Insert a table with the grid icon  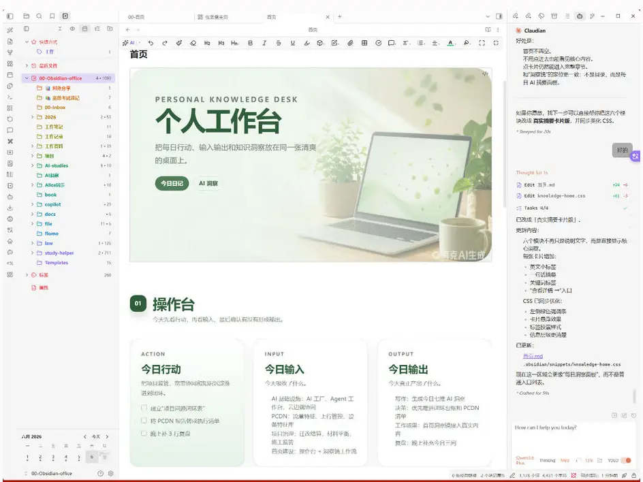pyautogui.click(x=364, y=43)
